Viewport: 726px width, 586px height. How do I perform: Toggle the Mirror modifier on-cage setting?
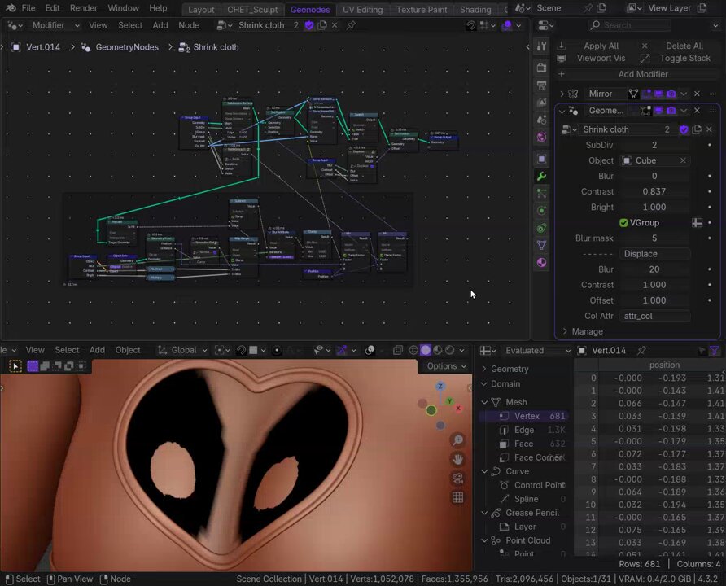633,94
